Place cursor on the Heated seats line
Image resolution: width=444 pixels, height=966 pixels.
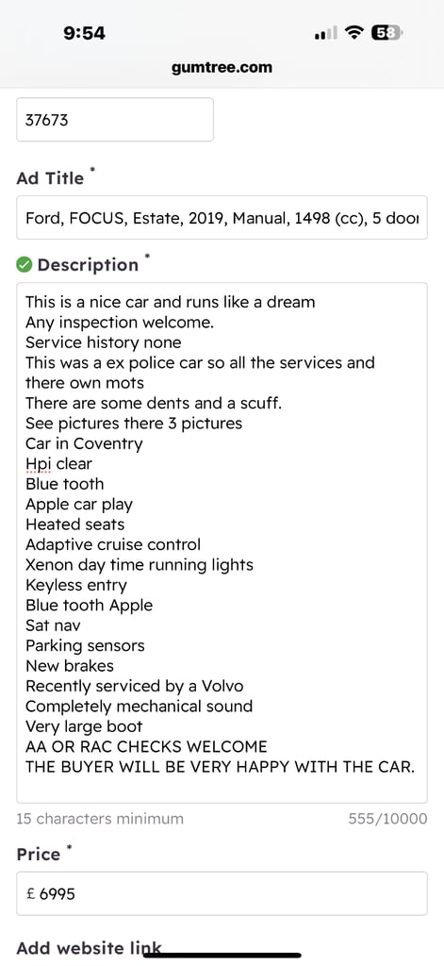75,525
